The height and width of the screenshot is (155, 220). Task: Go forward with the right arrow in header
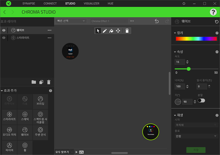click(13, 12)
